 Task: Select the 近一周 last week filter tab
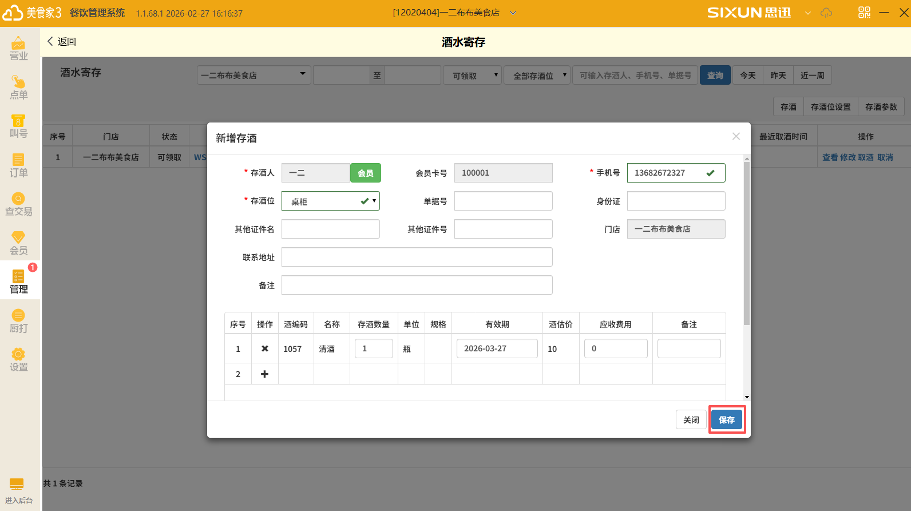(812, 76)
